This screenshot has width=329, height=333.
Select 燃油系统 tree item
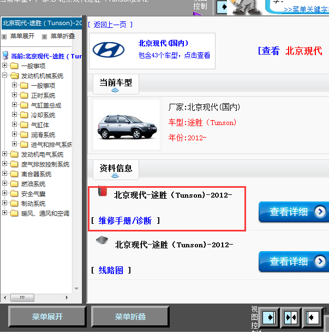click(x=33, y=184)
